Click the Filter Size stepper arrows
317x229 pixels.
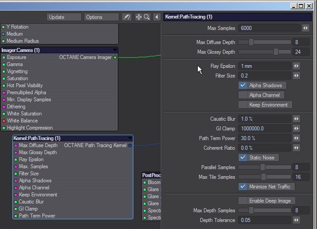pos(296,76)
